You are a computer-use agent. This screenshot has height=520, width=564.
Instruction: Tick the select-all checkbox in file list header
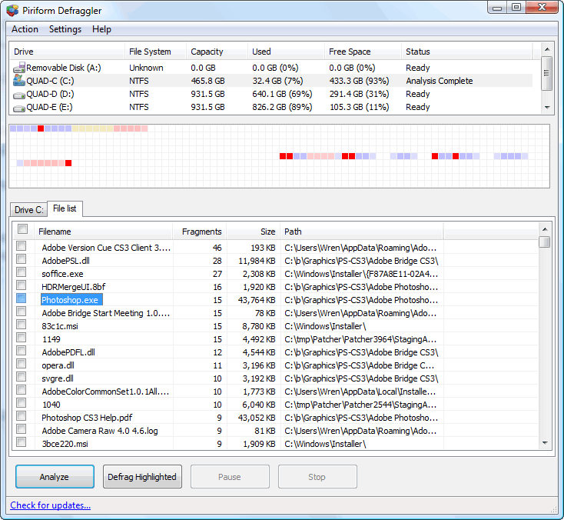click(x=22, y=229)
